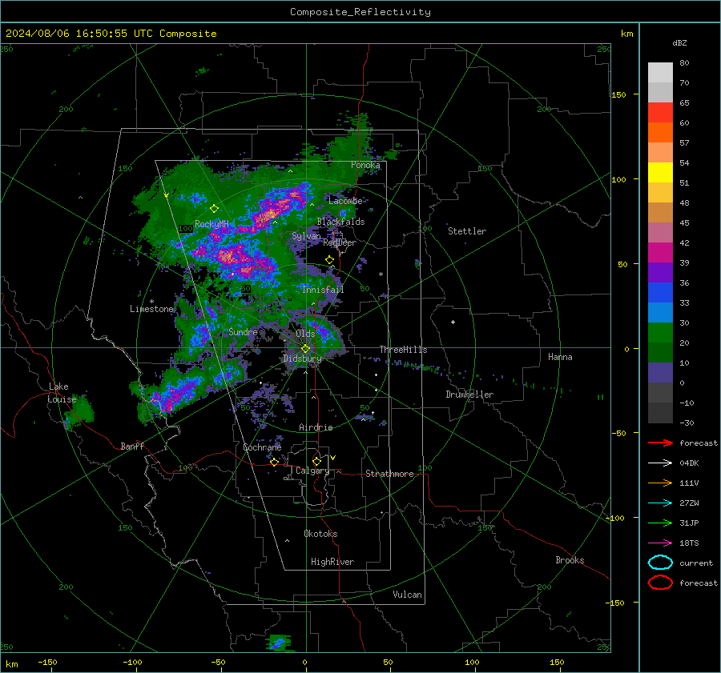Click the Composite_Reflectivity title
The height and width of the screenshot is (673, 721).
click(360, 12)
